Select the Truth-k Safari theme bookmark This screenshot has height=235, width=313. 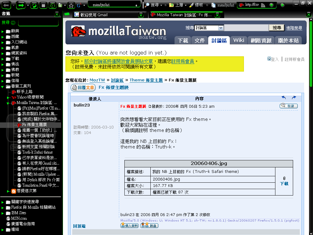[x=37, y=152]
